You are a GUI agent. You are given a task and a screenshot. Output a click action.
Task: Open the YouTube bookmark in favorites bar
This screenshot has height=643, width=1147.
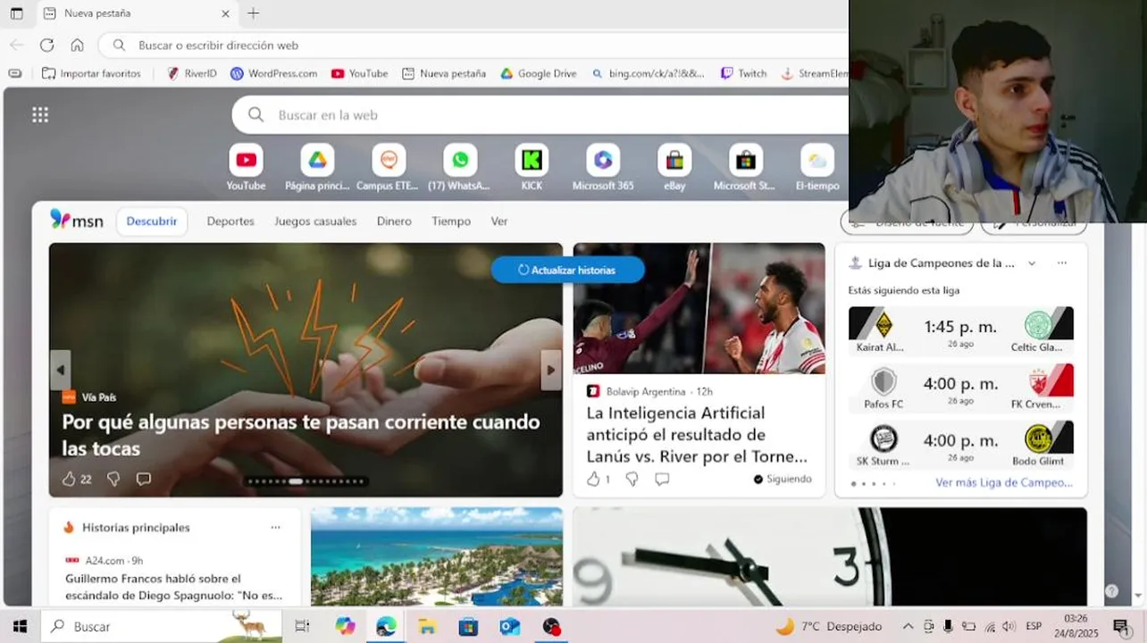pyautogui.click(x=359, y=73)
